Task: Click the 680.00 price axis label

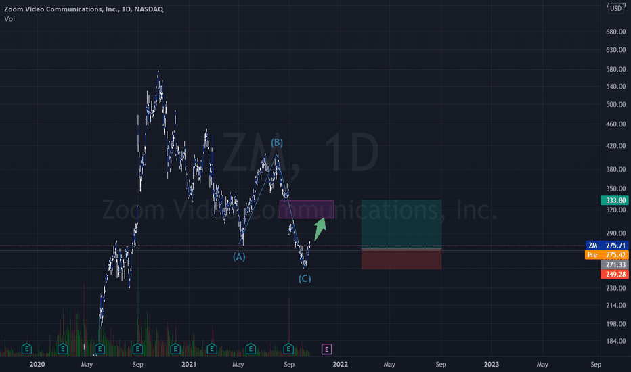Action: [x=615, y=32]
